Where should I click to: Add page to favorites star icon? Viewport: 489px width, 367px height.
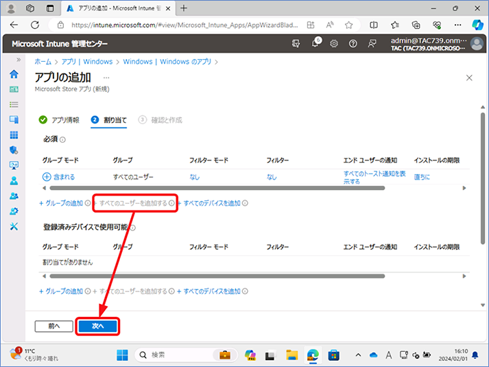click(348, 25)
